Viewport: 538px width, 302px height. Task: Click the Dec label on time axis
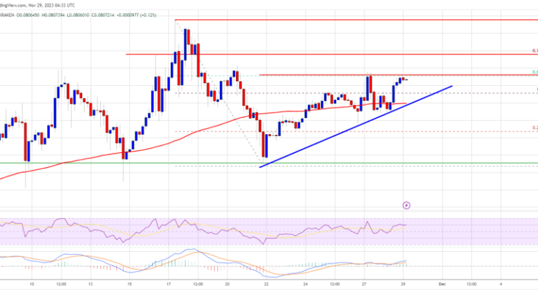[x=443, y=284]
